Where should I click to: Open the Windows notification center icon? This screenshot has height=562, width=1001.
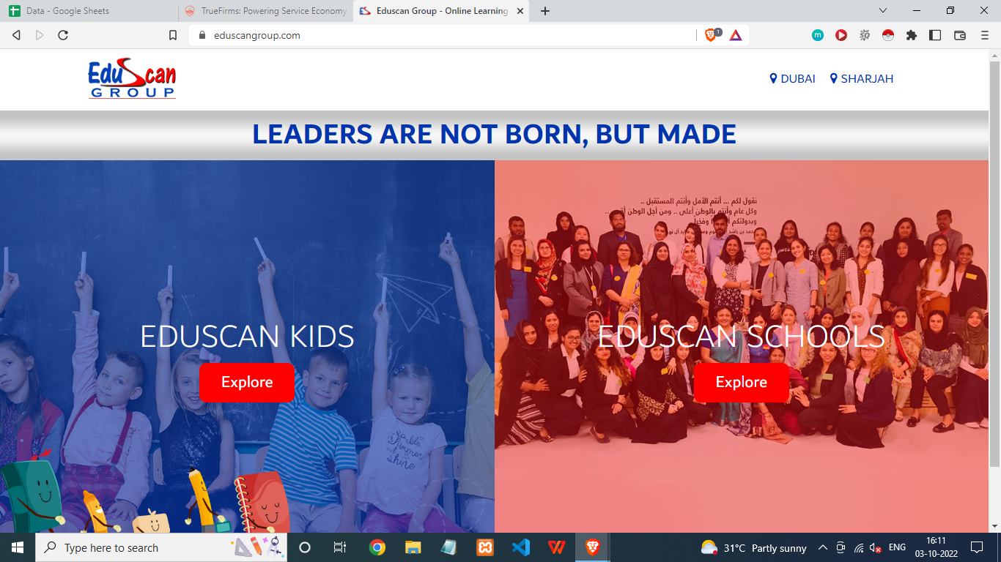tap(976, 547)
